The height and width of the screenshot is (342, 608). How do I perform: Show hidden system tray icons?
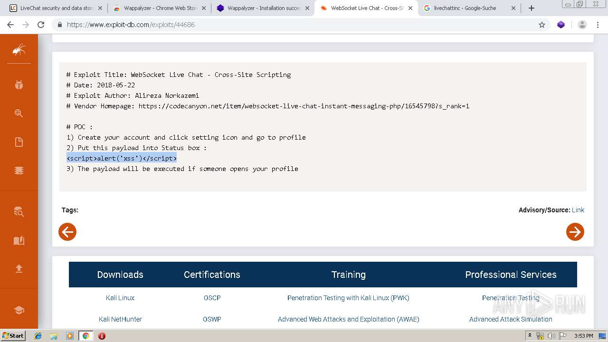(530, 336)
